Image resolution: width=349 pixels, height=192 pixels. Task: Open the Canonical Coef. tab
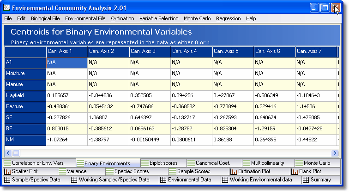click(214, 163)
